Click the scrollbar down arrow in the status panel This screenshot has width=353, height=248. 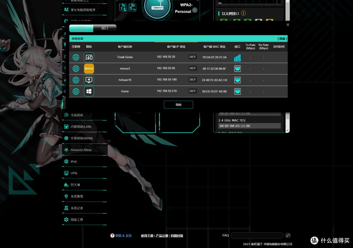coord(288,131)
